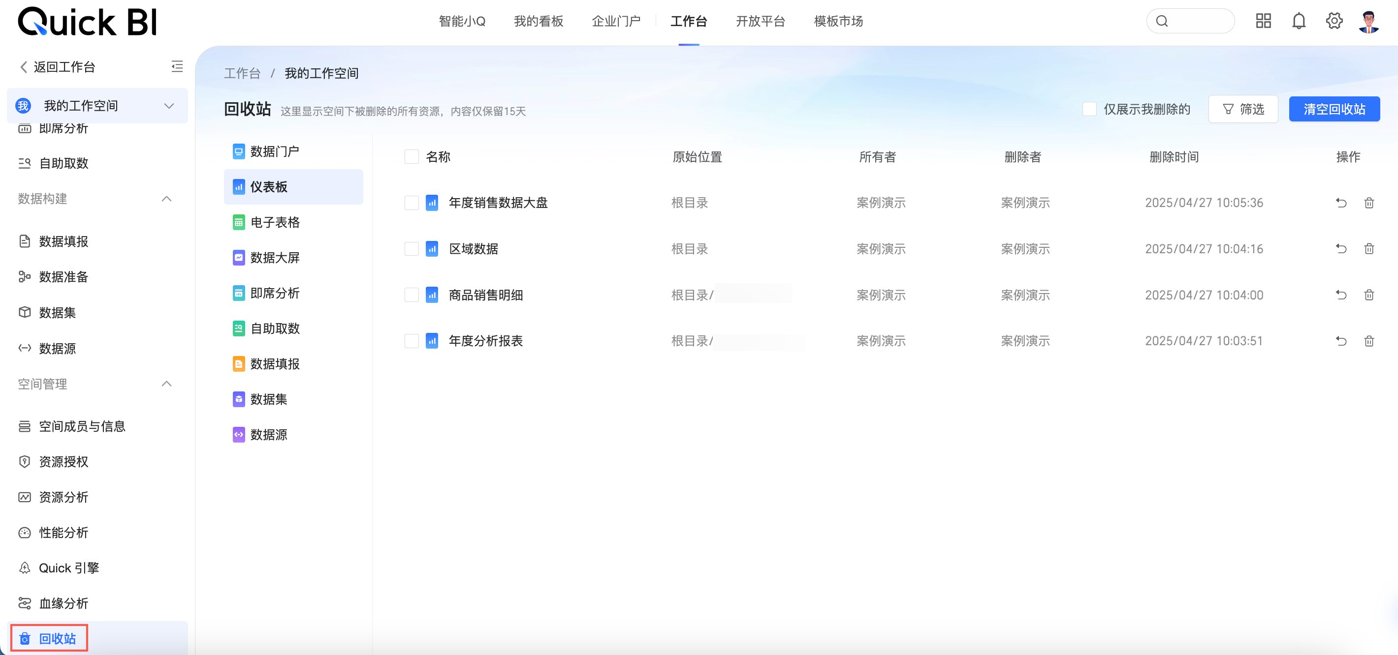1398x655 pixels.
Task: Click 我的工作空间 breadcrumb
Action: click(321, 73)
